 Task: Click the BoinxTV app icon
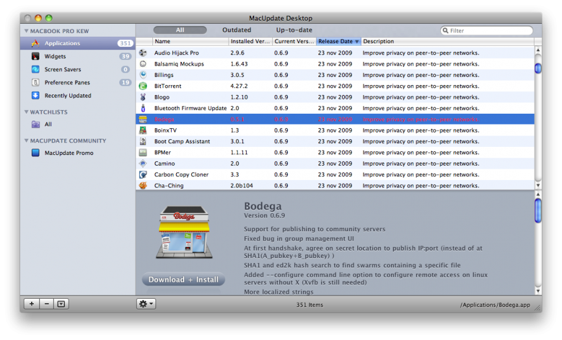coord(143,130)
